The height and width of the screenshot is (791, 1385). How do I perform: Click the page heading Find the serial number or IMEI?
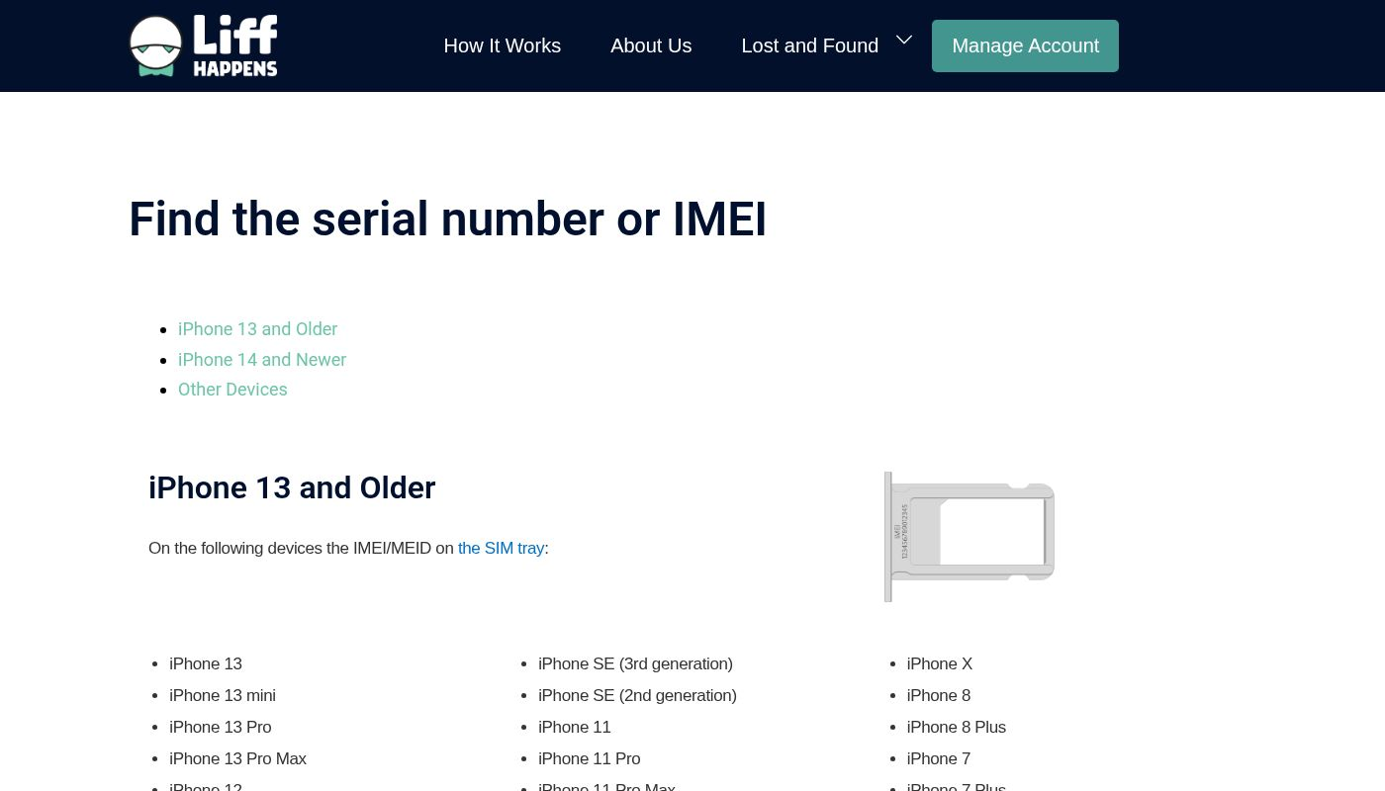click(x=447, y=220)
